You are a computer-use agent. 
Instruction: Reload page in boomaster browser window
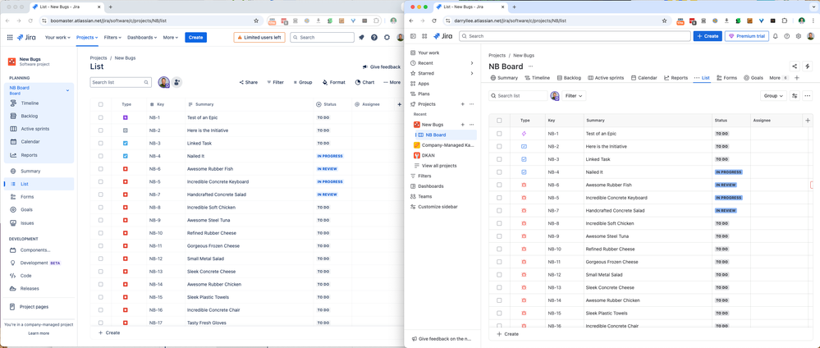(x=30, y=21)
